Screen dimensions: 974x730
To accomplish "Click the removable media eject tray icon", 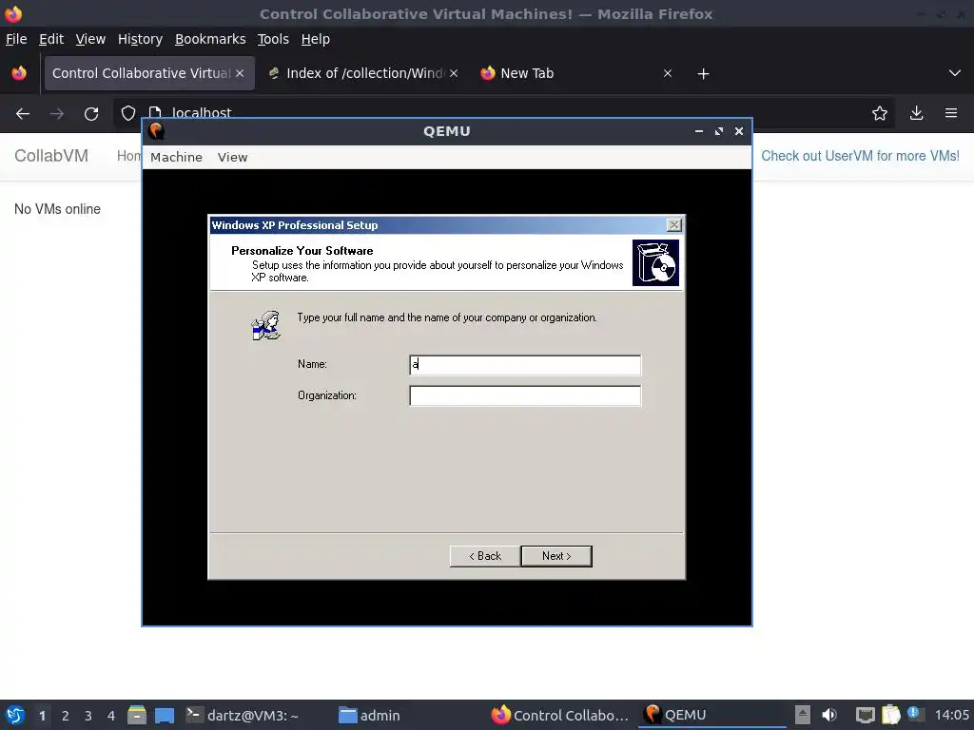I will (803, 715).
